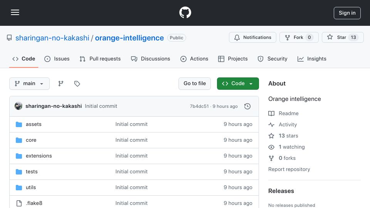370x208 pixels.
Task: Click the tests folder icon
Action: [19, 172]
